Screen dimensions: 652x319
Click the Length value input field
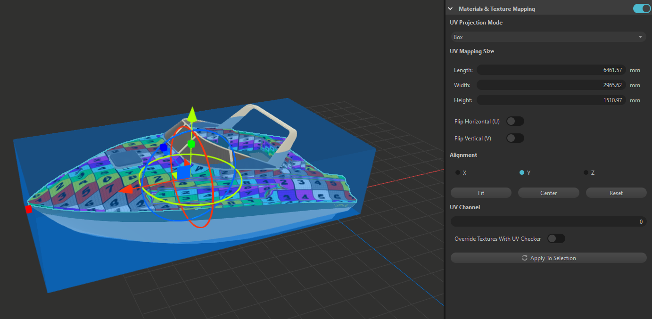551,70
